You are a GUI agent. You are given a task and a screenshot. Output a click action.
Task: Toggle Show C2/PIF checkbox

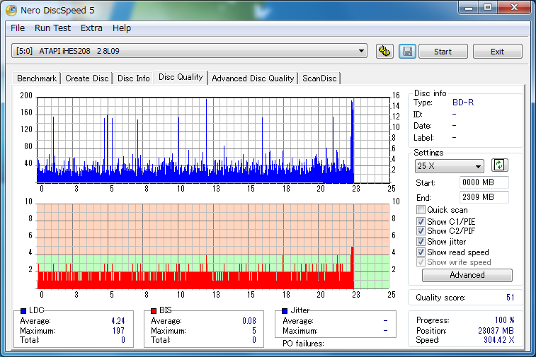pyautogui.click(x=421, y=231)
